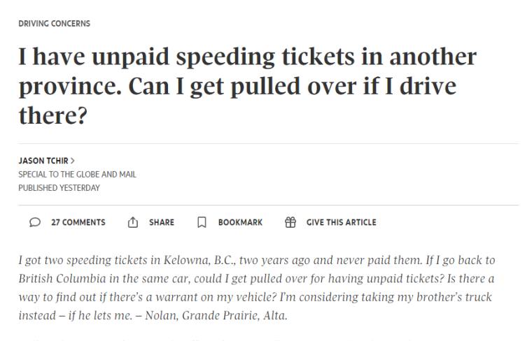
Task: Save article with the Bookmark label
Action: (240, 222)
